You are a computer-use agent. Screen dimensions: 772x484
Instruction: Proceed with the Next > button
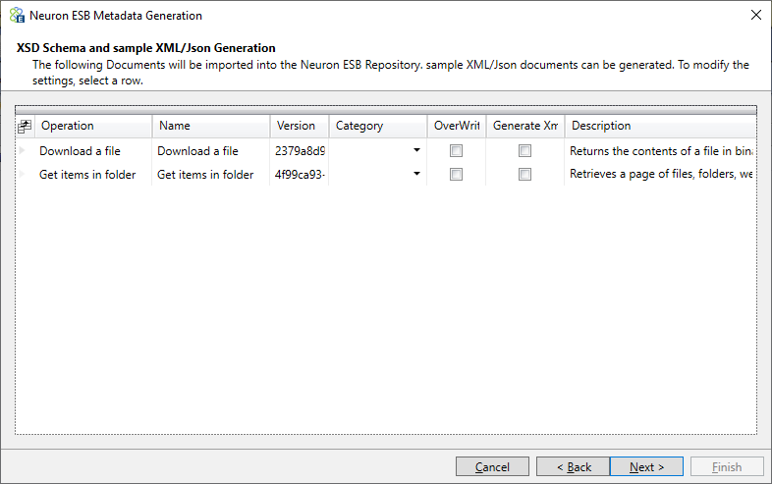646,466
